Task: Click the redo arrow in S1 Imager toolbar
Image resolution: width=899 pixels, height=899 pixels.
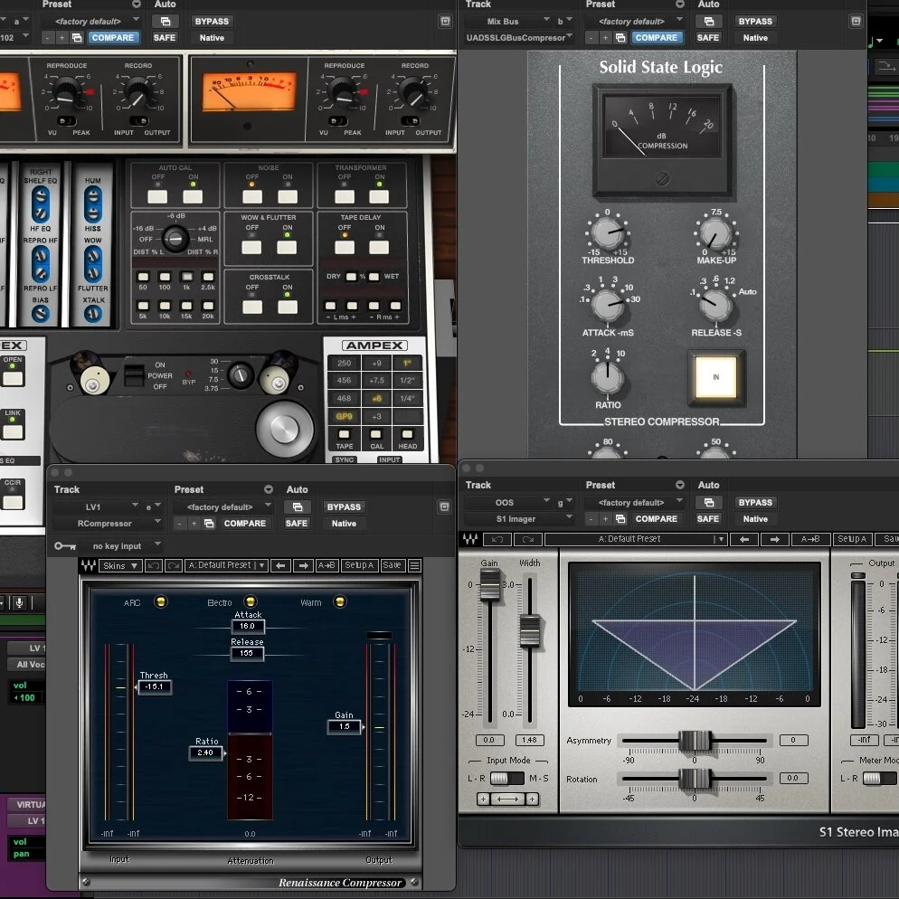Action: coord(528,539)
